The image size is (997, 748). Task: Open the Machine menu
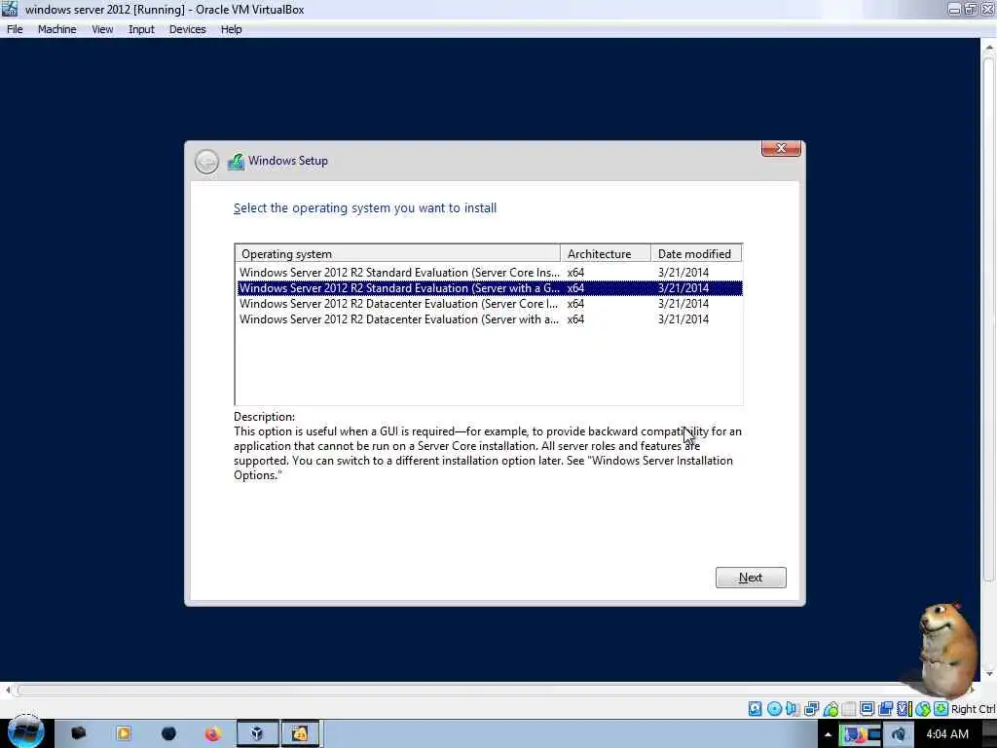56,29
